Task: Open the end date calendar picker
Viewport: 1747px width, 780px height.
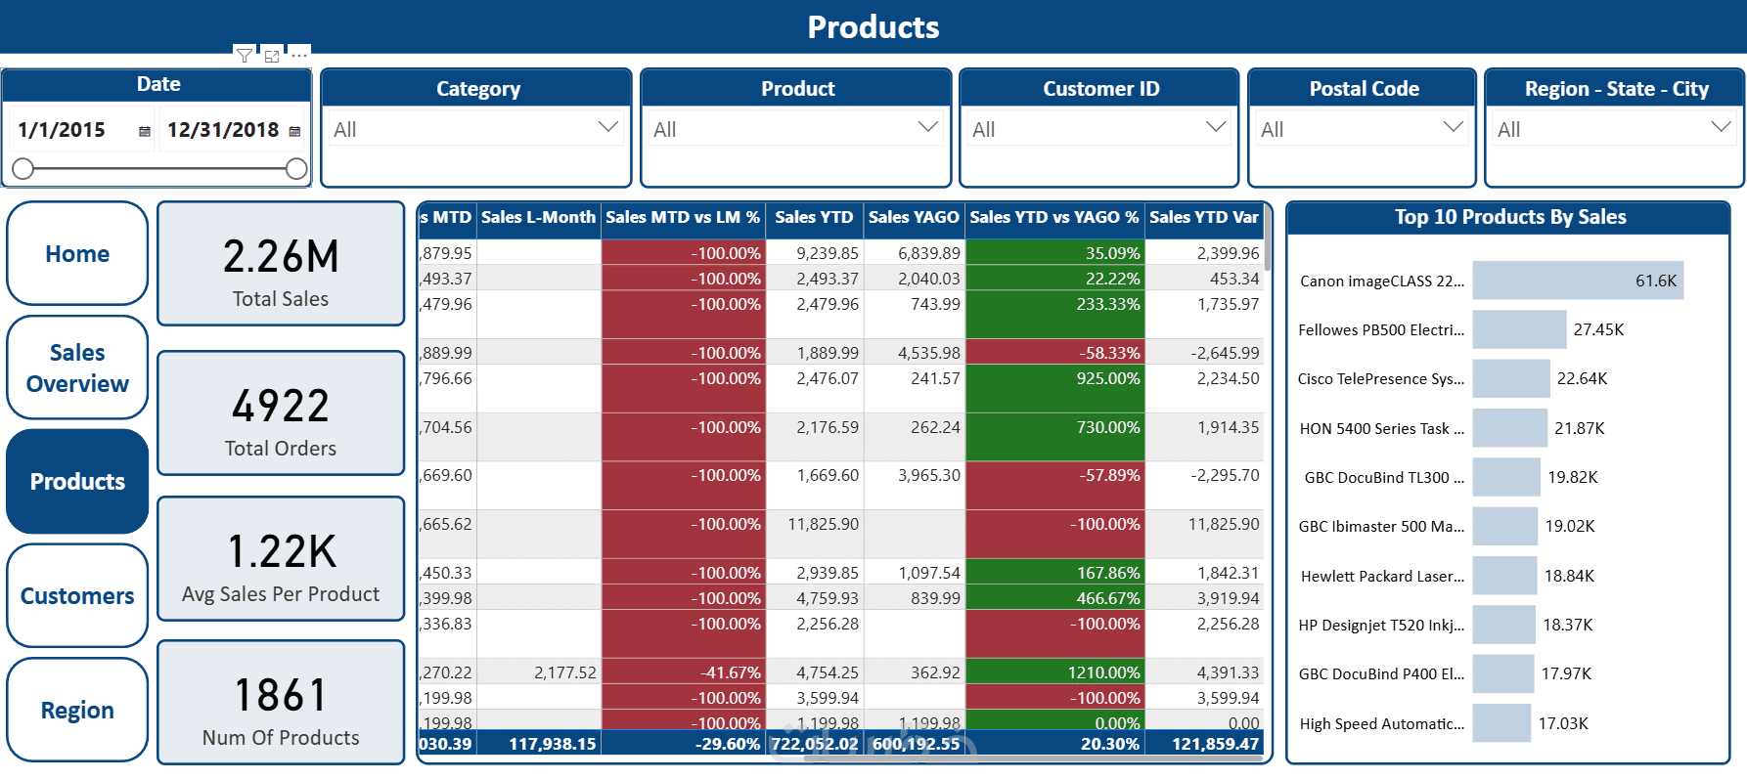Action: pos(294,131)
